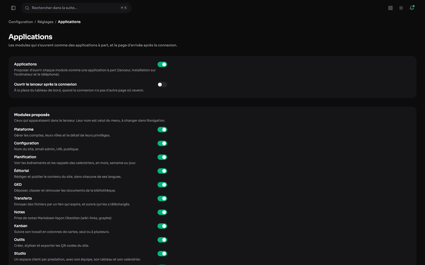Open notifications bell icon

[412, 8]
